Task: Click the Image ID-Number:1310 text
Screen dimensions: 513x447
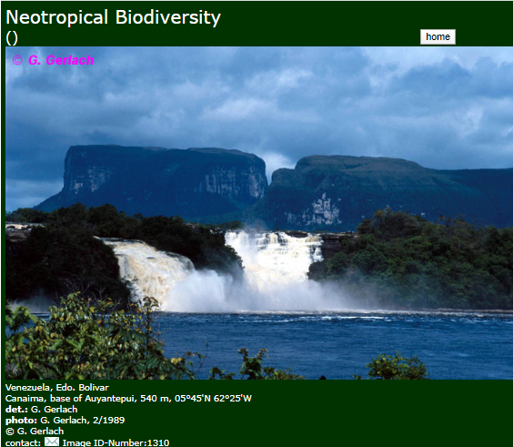Action: tap(116, 442)
